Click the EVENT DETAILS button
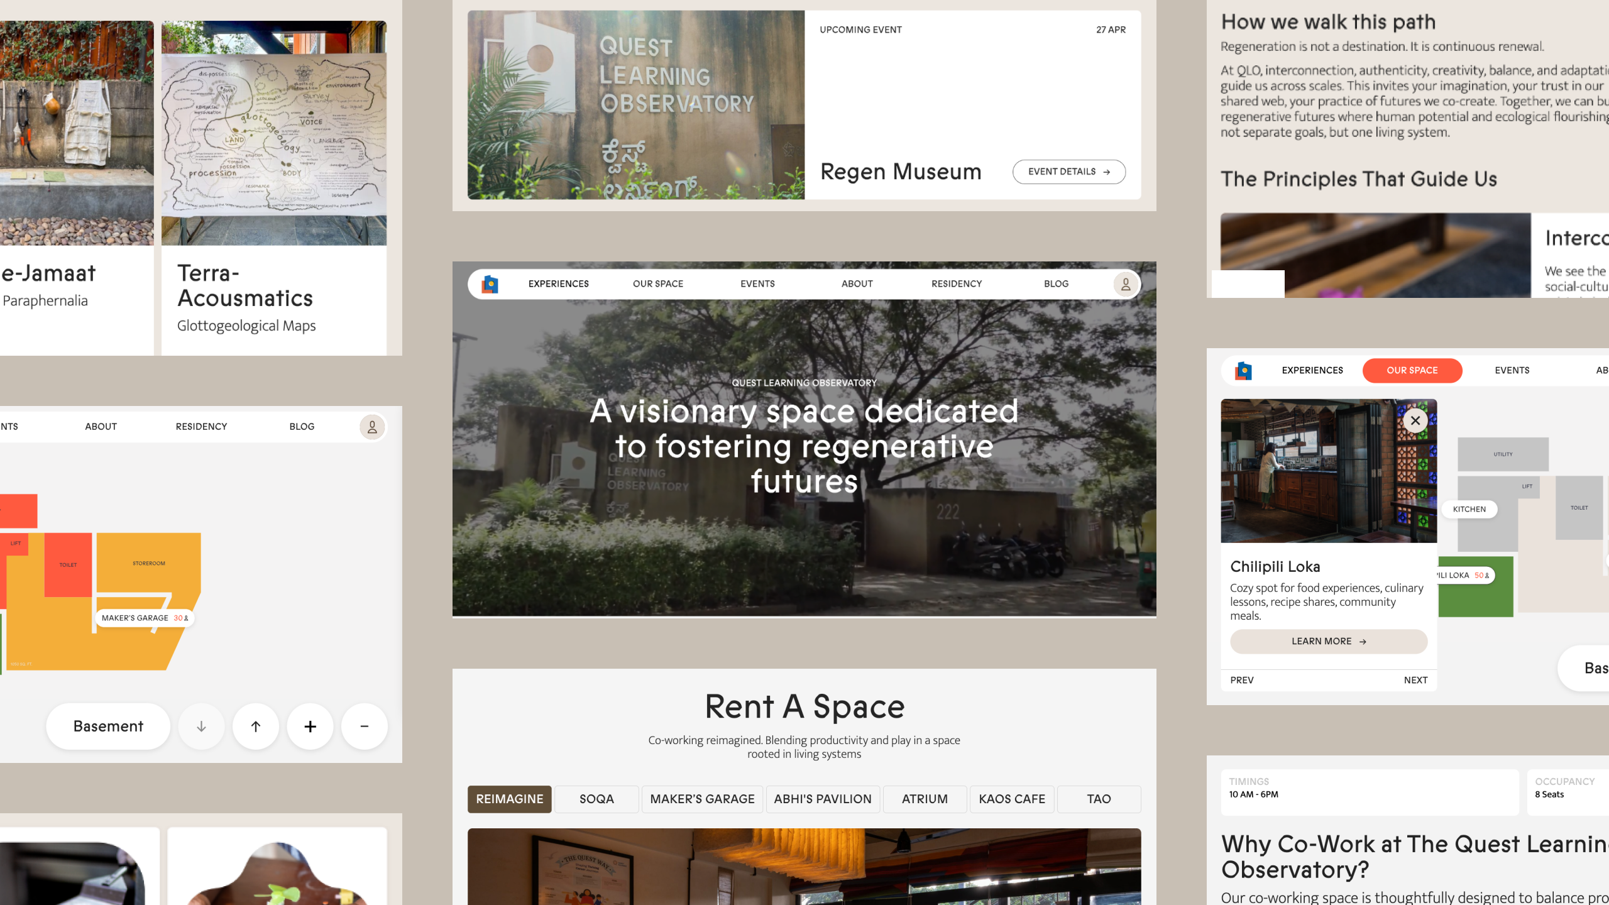Image resolution: width=1609 pixels, height=905 pixels. click(1068, 172)
